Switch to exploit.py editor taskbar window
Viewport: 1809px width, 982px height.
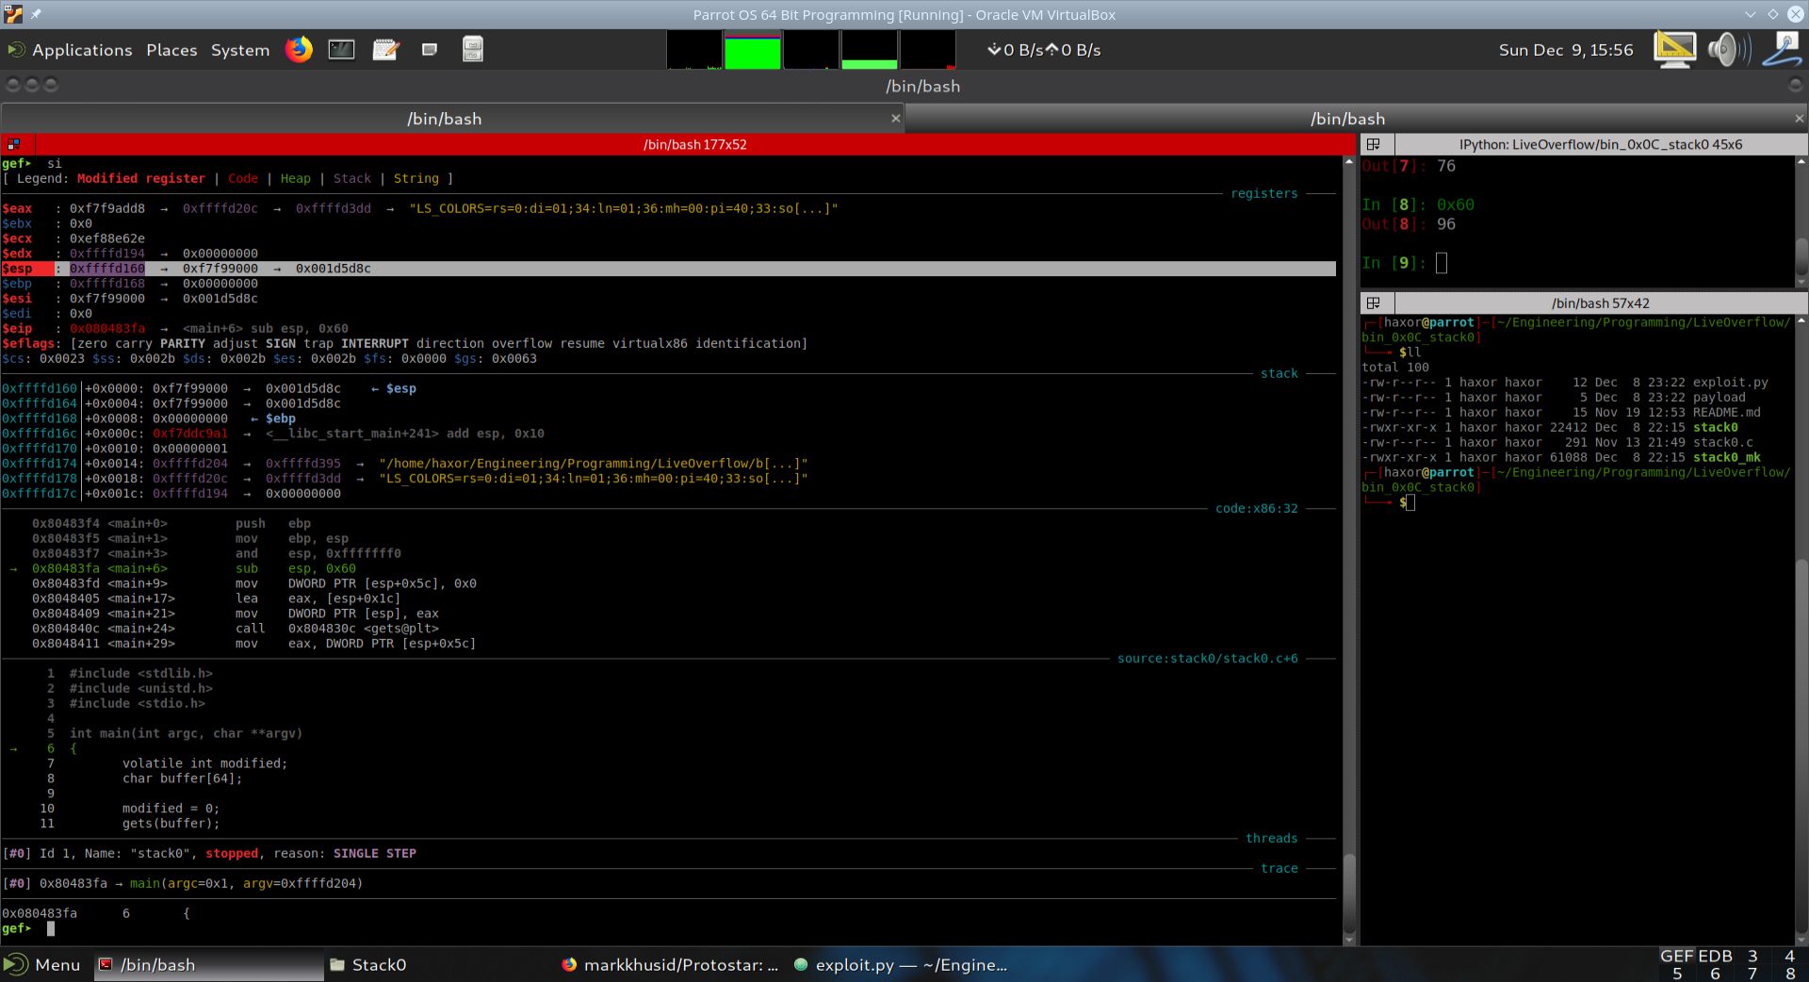coord(901,964)
